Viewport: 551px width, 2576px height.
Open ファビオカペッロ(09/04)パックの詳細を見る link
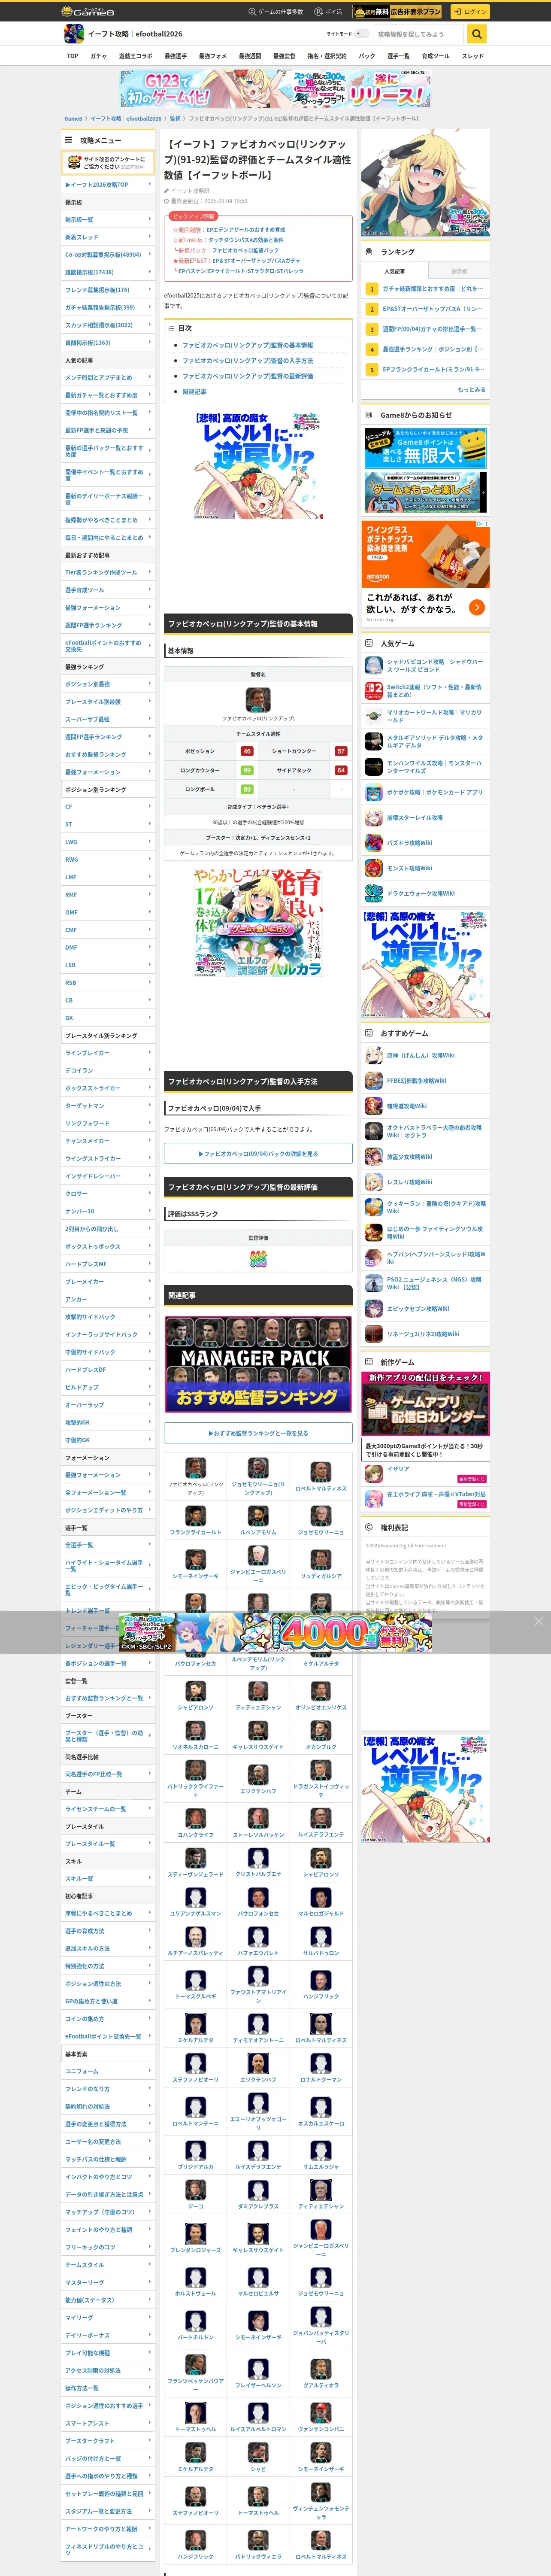tap(258, 1153)
